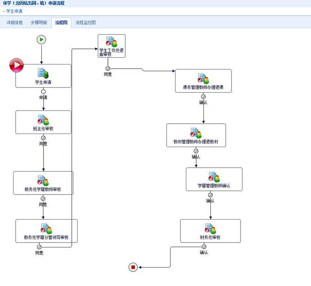
Task: Open the 步骤明细 tab
Action: (39, 22)
